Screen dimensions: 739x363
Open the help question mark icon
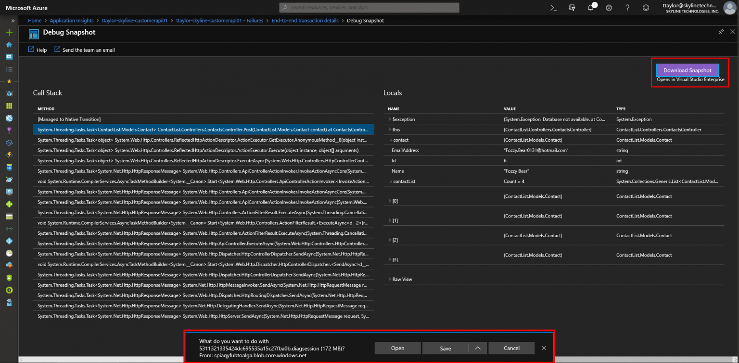(x=627, y=8)
